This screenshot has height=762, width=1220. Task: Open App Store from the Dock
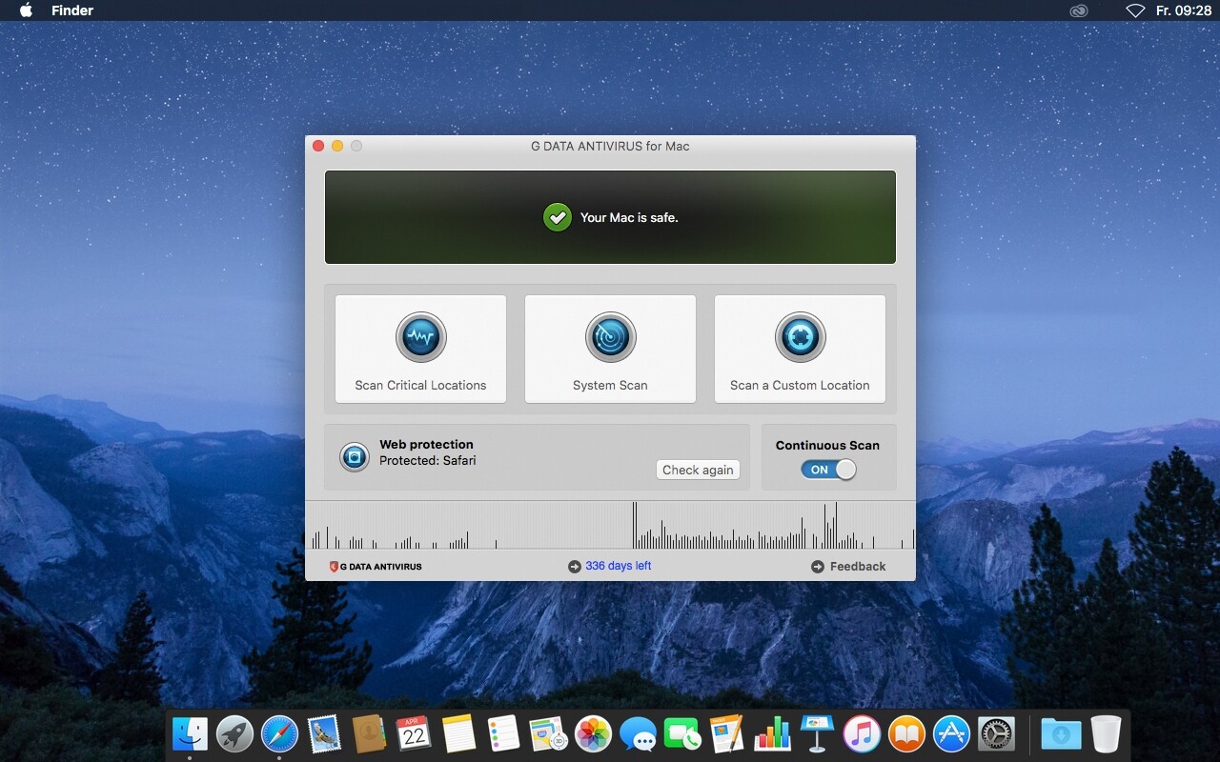[951, 734]
